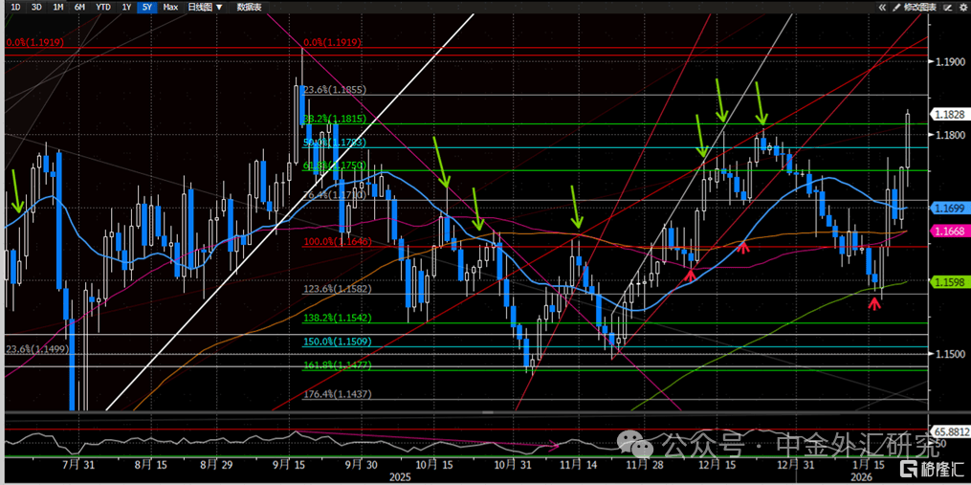This screenshot has width=971, height=485.
Task: Click the leftmost green down-arrow marker
Action: 17,191
